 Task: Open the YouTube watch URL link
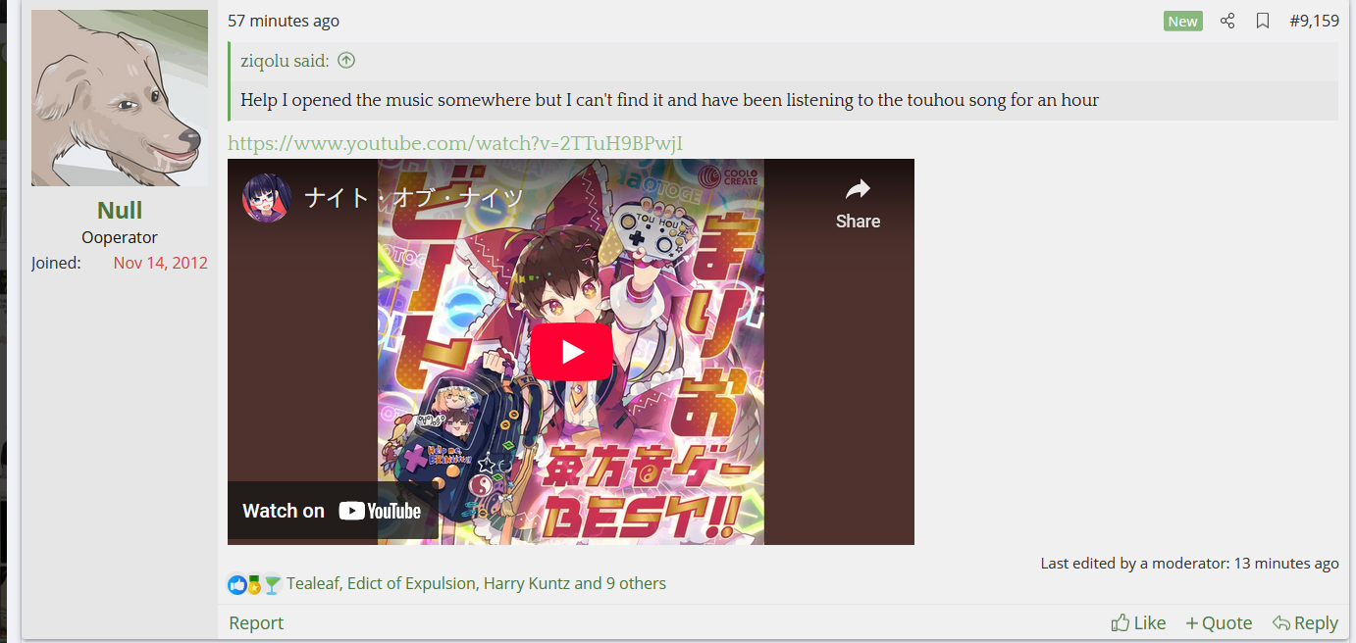(455, 143)
